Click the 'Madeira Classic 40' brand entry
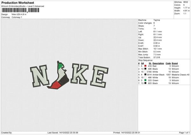This screenshot has height=135, width=191. [x=180, y=75]
